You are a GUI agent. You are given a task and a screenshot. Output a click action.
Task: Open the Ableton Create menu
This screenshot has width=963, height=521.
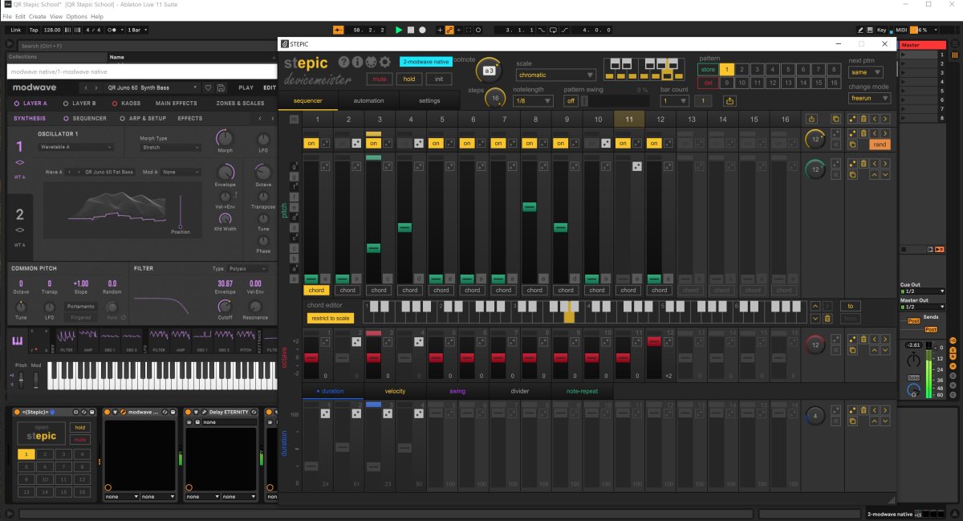tap(38, 16)
